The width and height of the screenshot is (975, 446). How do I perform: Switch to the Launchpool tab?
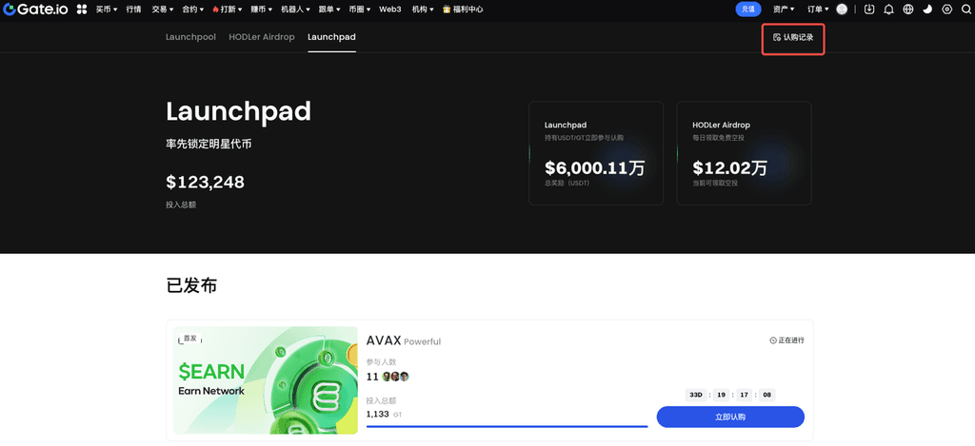(x=190, y=37)
